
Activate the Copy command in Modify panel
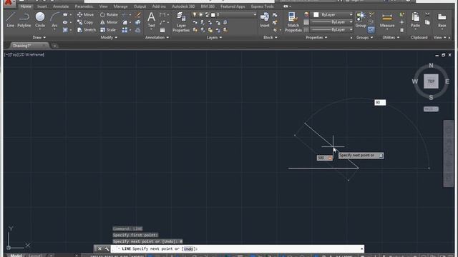point(85,22)
